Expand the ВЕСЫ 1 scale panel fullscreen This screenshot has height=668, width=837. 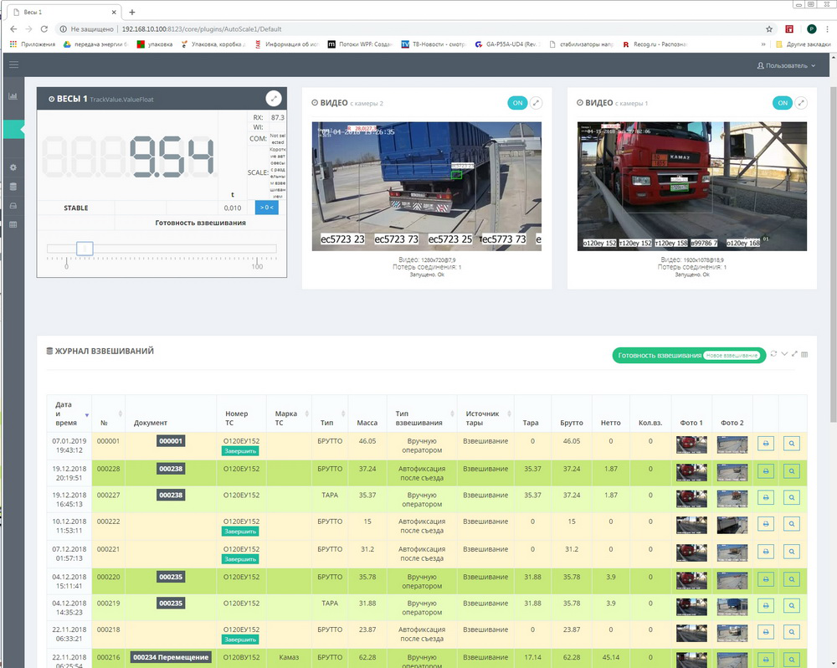pyautogui.click(x=273, y=99)
